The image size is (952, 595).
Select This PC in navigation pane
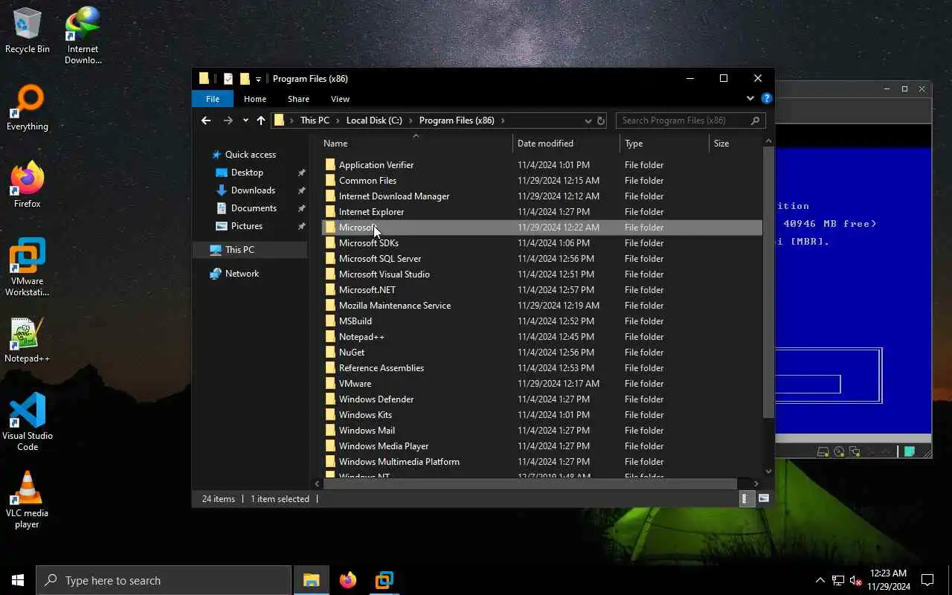tap(250, 250)
